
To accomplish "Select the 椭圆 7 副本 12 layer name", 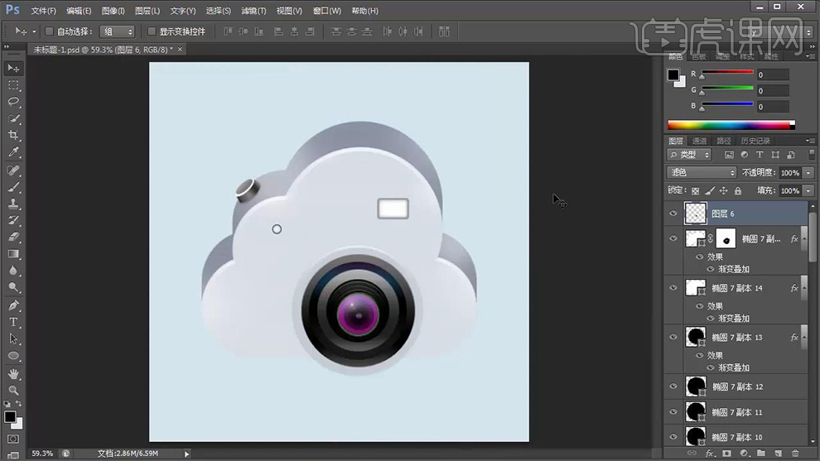I will tap(737, 387).
